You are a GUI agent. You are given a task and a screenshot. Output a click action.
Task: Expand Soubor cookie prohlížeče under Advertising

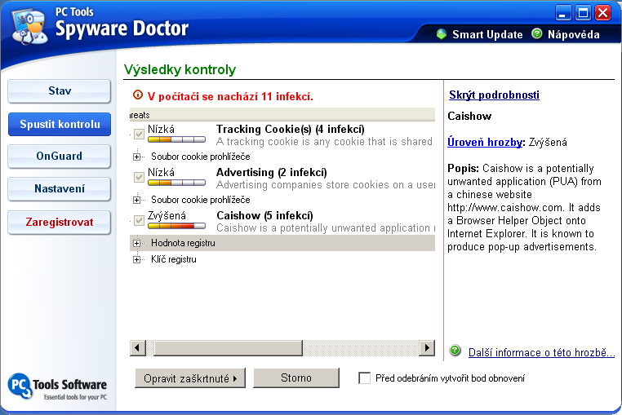(137, 201)
